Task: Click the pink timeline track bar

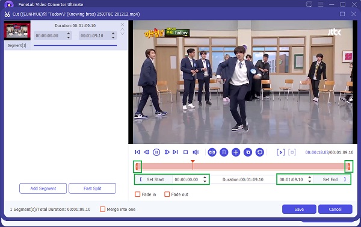Action: [243, 166]
